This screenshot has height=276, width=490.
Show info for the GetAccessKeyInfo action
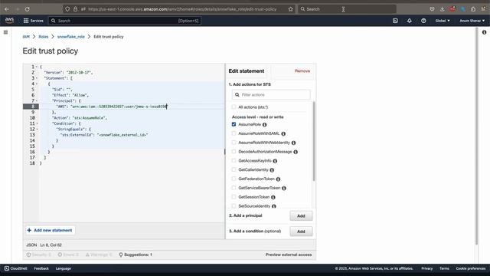pyautogui.click(x=275, y=161)
